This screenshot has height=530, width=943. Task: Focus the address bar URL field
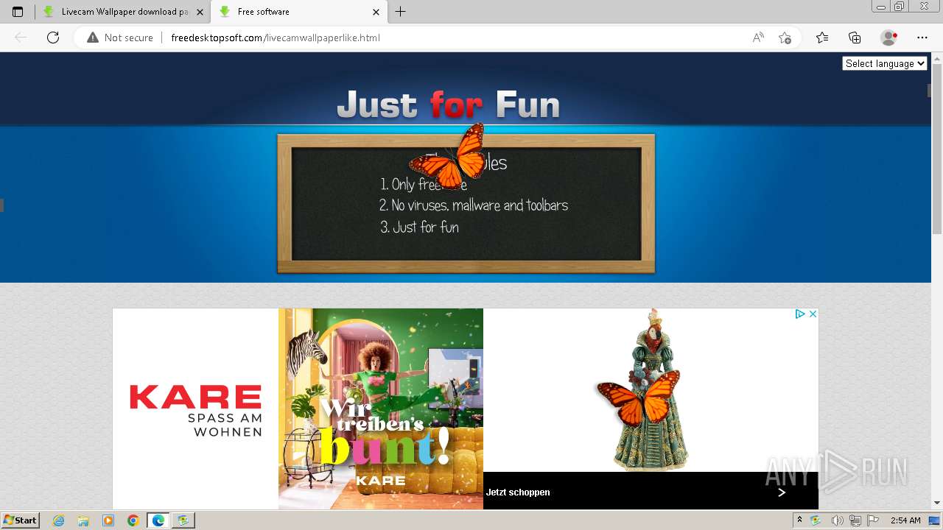click(276, 38)
